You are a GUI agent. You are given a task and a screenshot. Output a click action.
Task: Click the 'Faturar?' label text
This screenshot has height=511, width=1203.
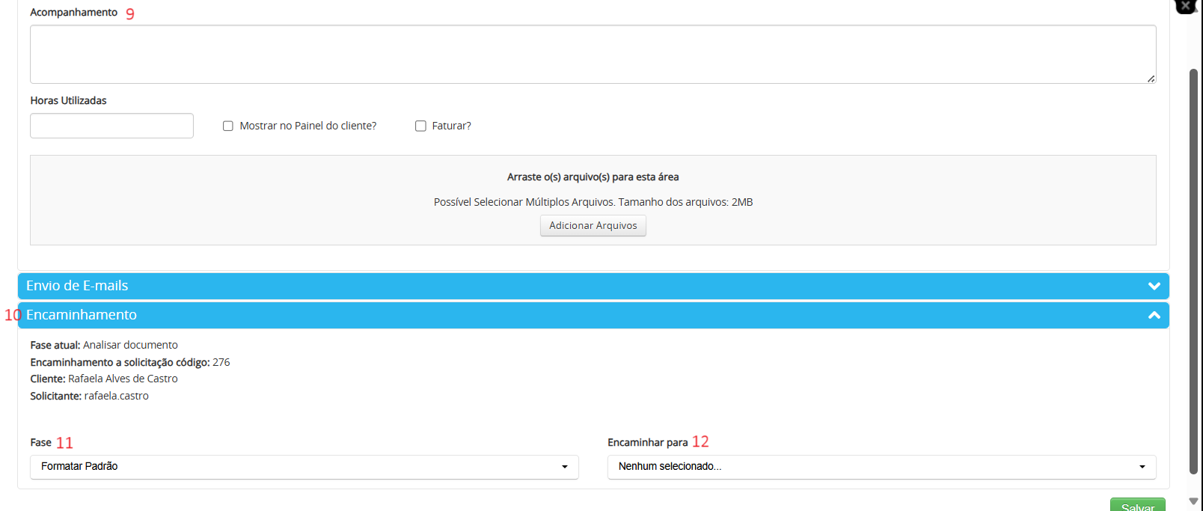pos(451,126)
